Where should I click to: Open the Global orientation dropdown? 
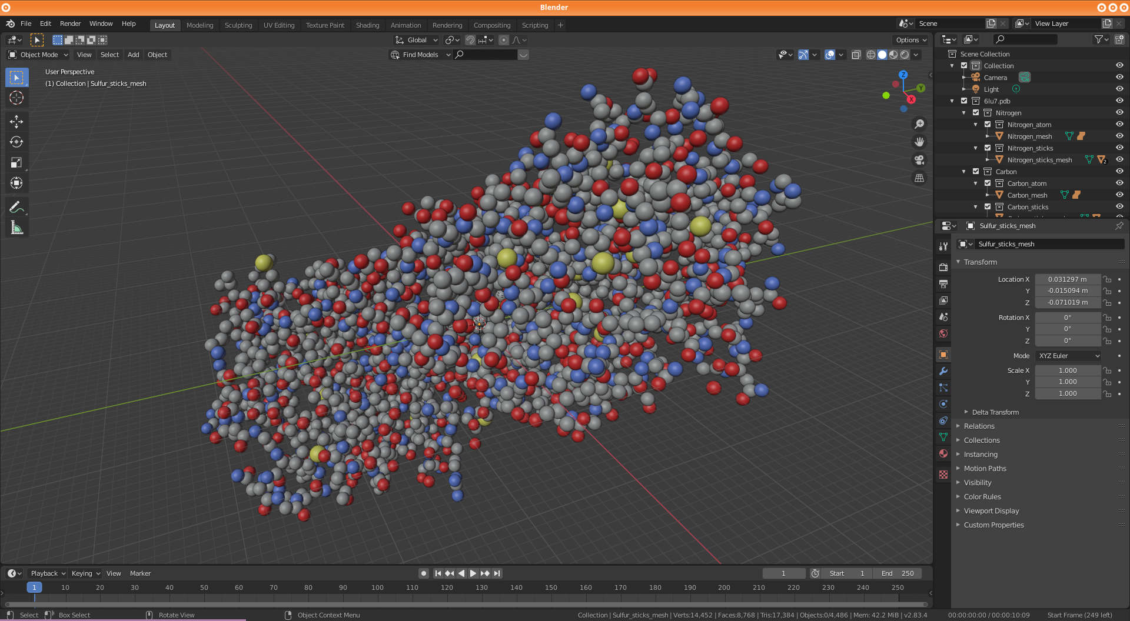417,40
